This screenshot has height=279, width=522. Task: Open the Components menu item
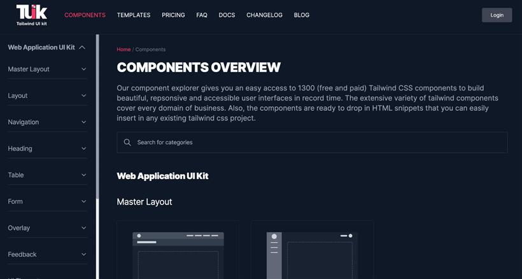(x=85, y=15)
